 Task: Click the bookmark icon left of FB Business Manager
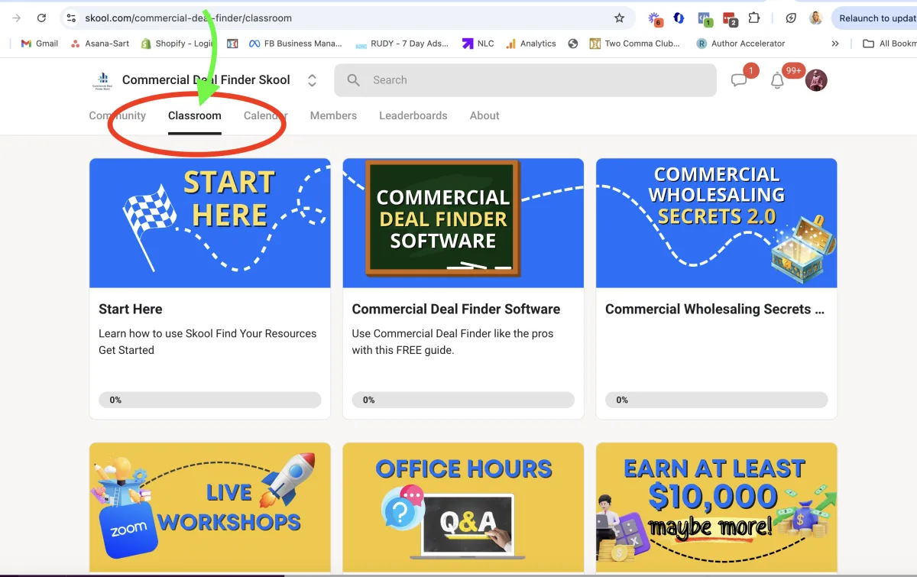[x=233, y=44]
